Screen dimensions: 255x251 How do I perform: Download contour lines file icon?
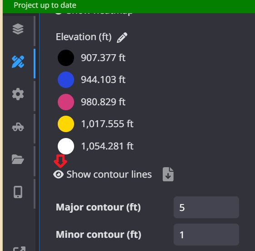point(168,174)
